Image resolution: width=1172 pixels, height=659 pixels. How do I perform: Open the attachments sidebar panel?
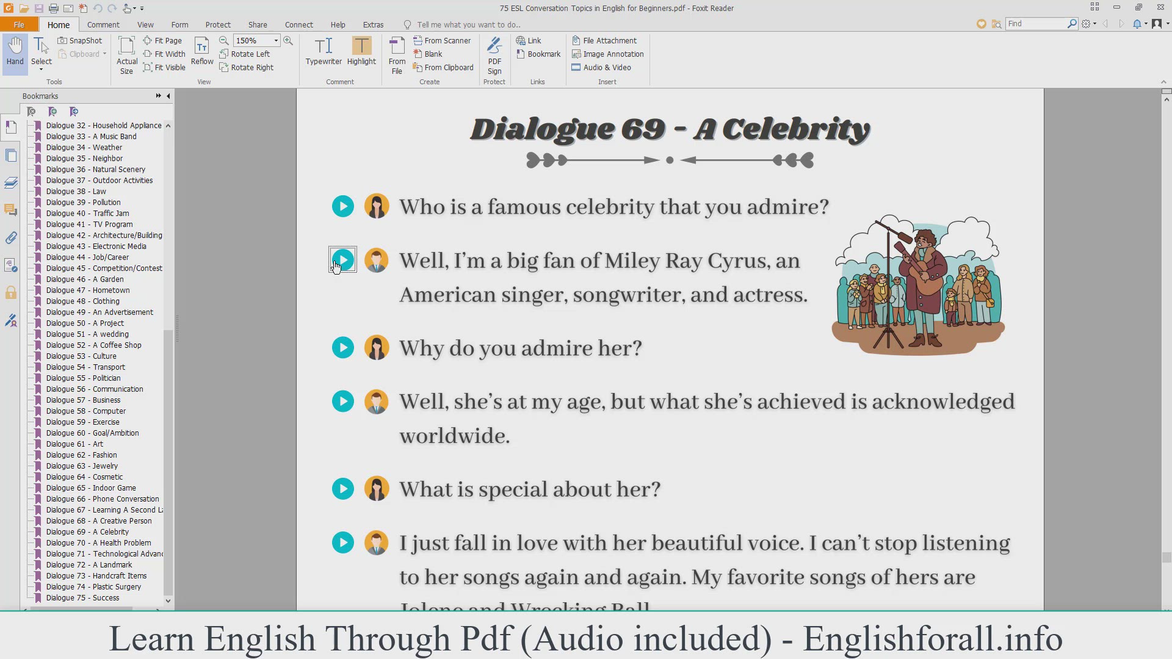[x=10, y=237]
